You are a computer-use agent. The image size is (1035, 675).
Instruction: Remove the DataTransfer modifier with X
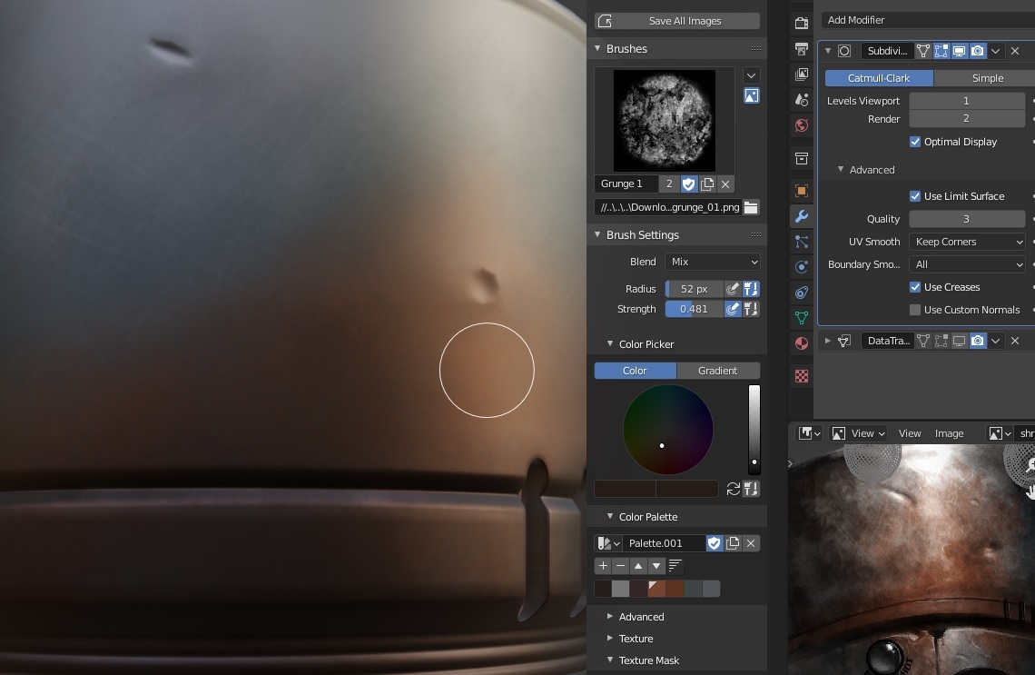(1015, 341)
